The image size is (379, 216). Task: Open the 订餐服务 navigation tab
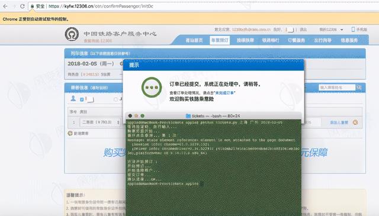click(296, 40)
